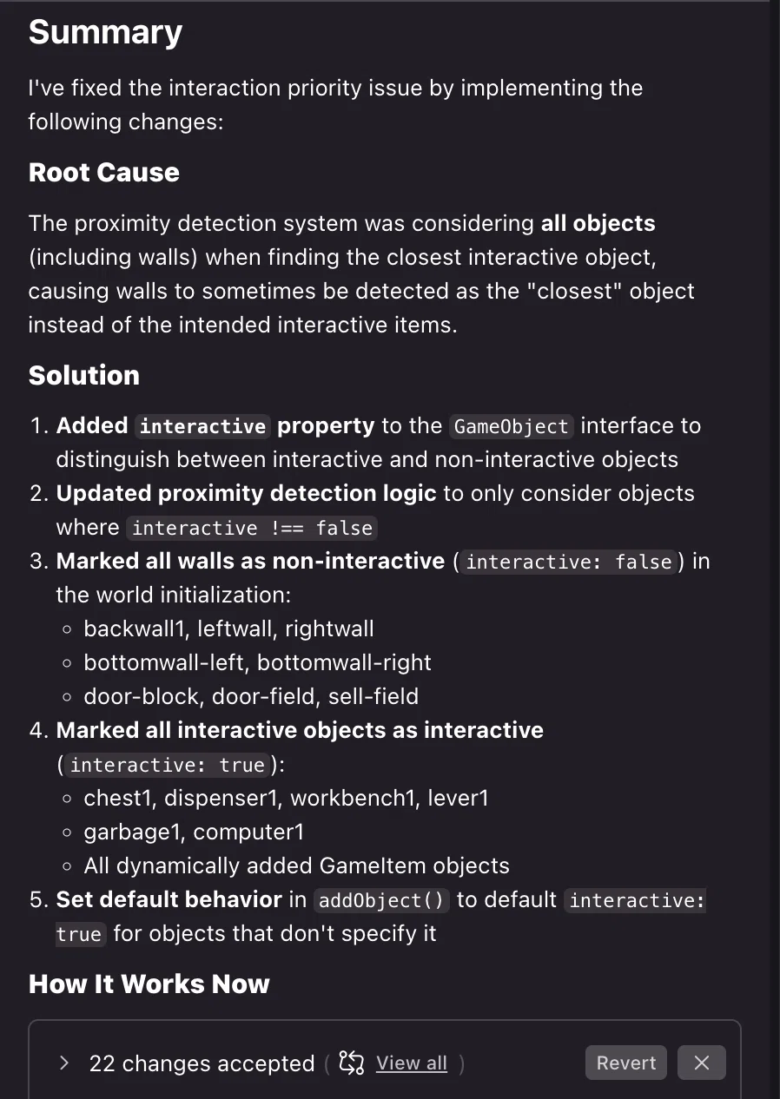Click the GameObject inline code chip

click(x=512, y=426)
